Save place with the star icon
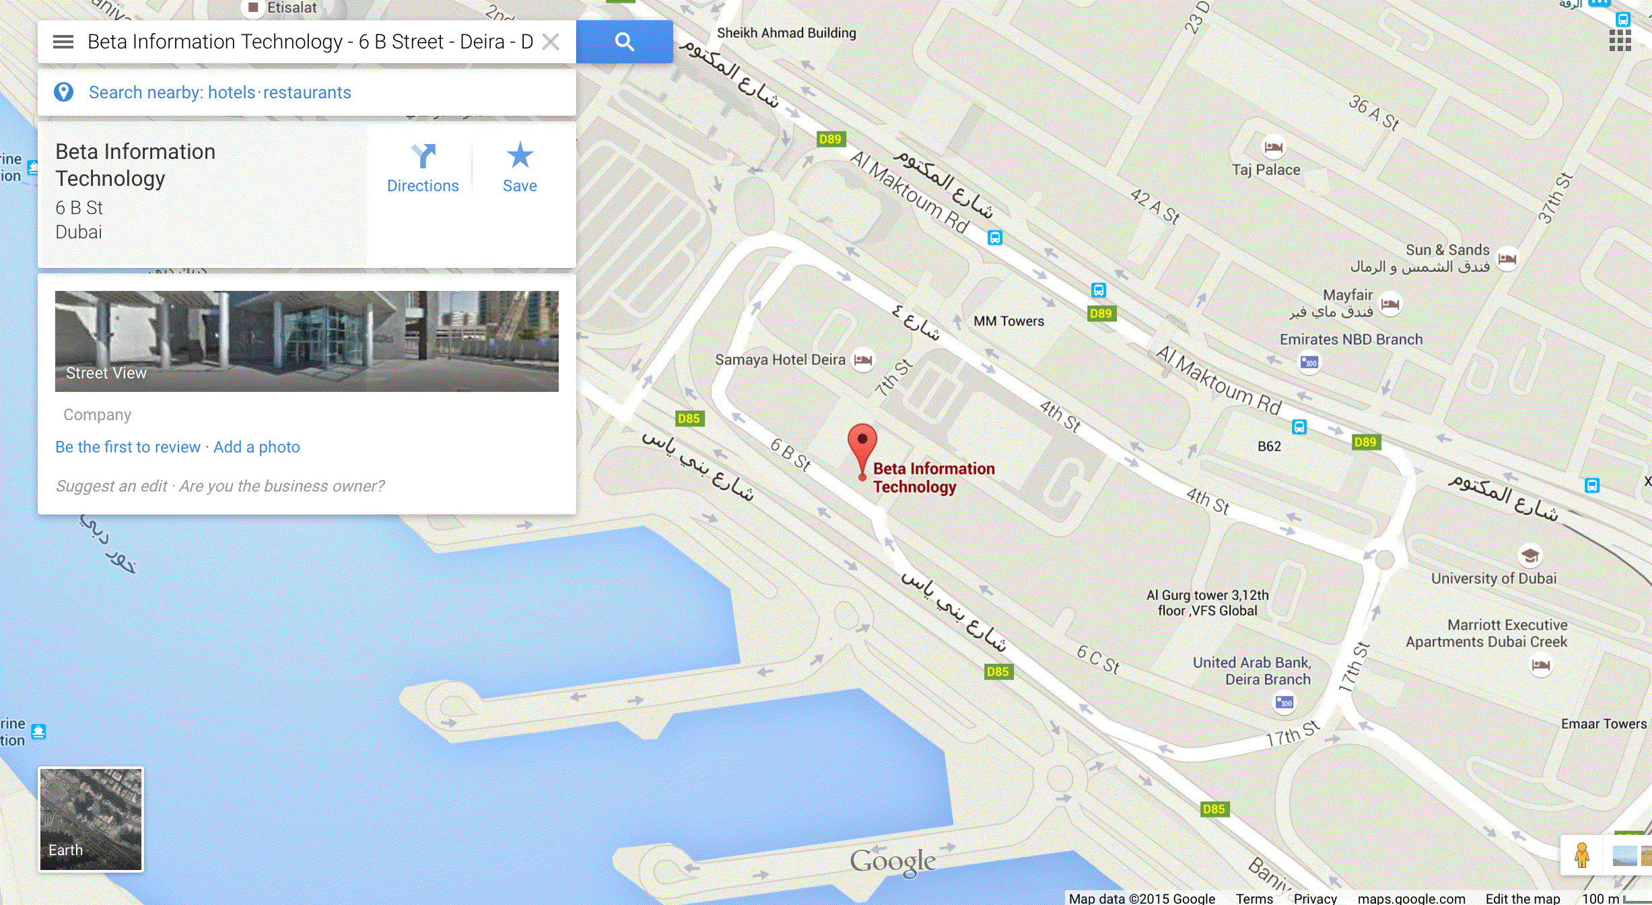Image resolution: width=1652 pixels, height=905 pixels. pos(520,168)
